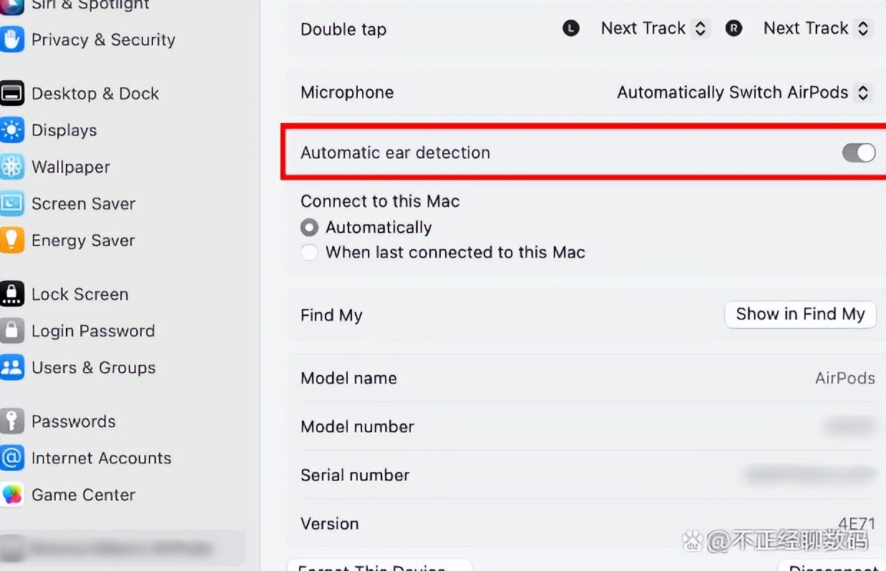Click the Energy Saver lightbulb icon
This screenshot has width=886, height=571.
11,240
